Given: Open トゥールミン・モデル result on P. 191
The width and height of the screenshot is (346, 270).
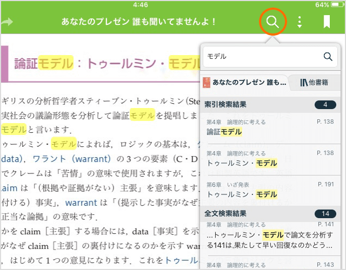Looking at the screenshot, I should point(270,191).
